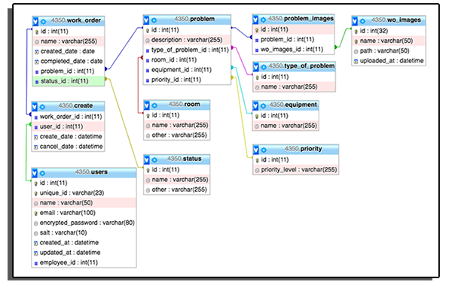Click the key icon beside work_order id
The width and height of the screenshot is (452, 282).
pyautogui.click(x=37, y=32)
